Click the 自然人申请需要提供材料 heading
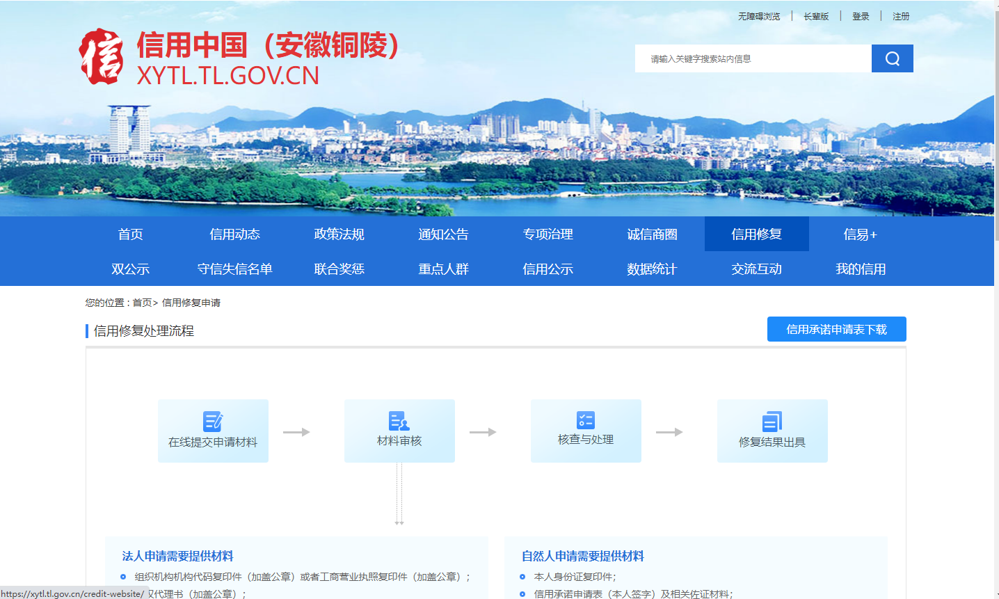Image resolution: width=999 pixels, height=599 pixels. tap(583, 556)
